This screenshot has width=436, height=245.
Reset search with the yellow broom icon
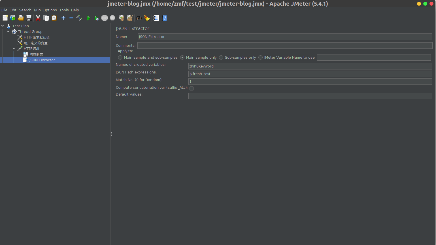147,18
